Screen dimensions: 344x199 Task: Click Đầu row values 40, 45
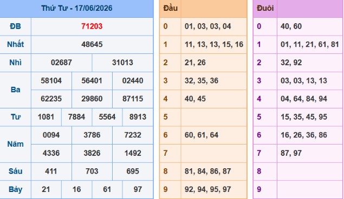[195, 99]
